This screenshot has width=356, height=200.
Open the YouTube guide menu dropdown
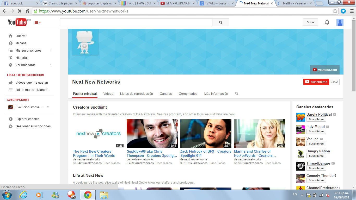(x=38, y=22)
